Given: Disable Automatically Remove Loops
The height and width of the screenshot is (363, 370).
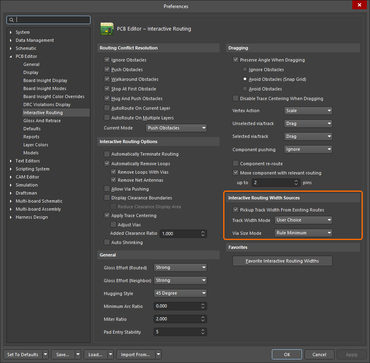Looking at the screenshot, I should tap(107, 164).
